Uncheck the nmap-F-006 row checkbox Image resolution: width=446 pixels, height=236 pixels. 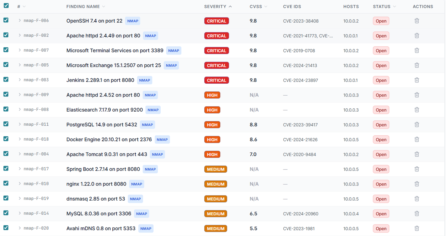6,20
